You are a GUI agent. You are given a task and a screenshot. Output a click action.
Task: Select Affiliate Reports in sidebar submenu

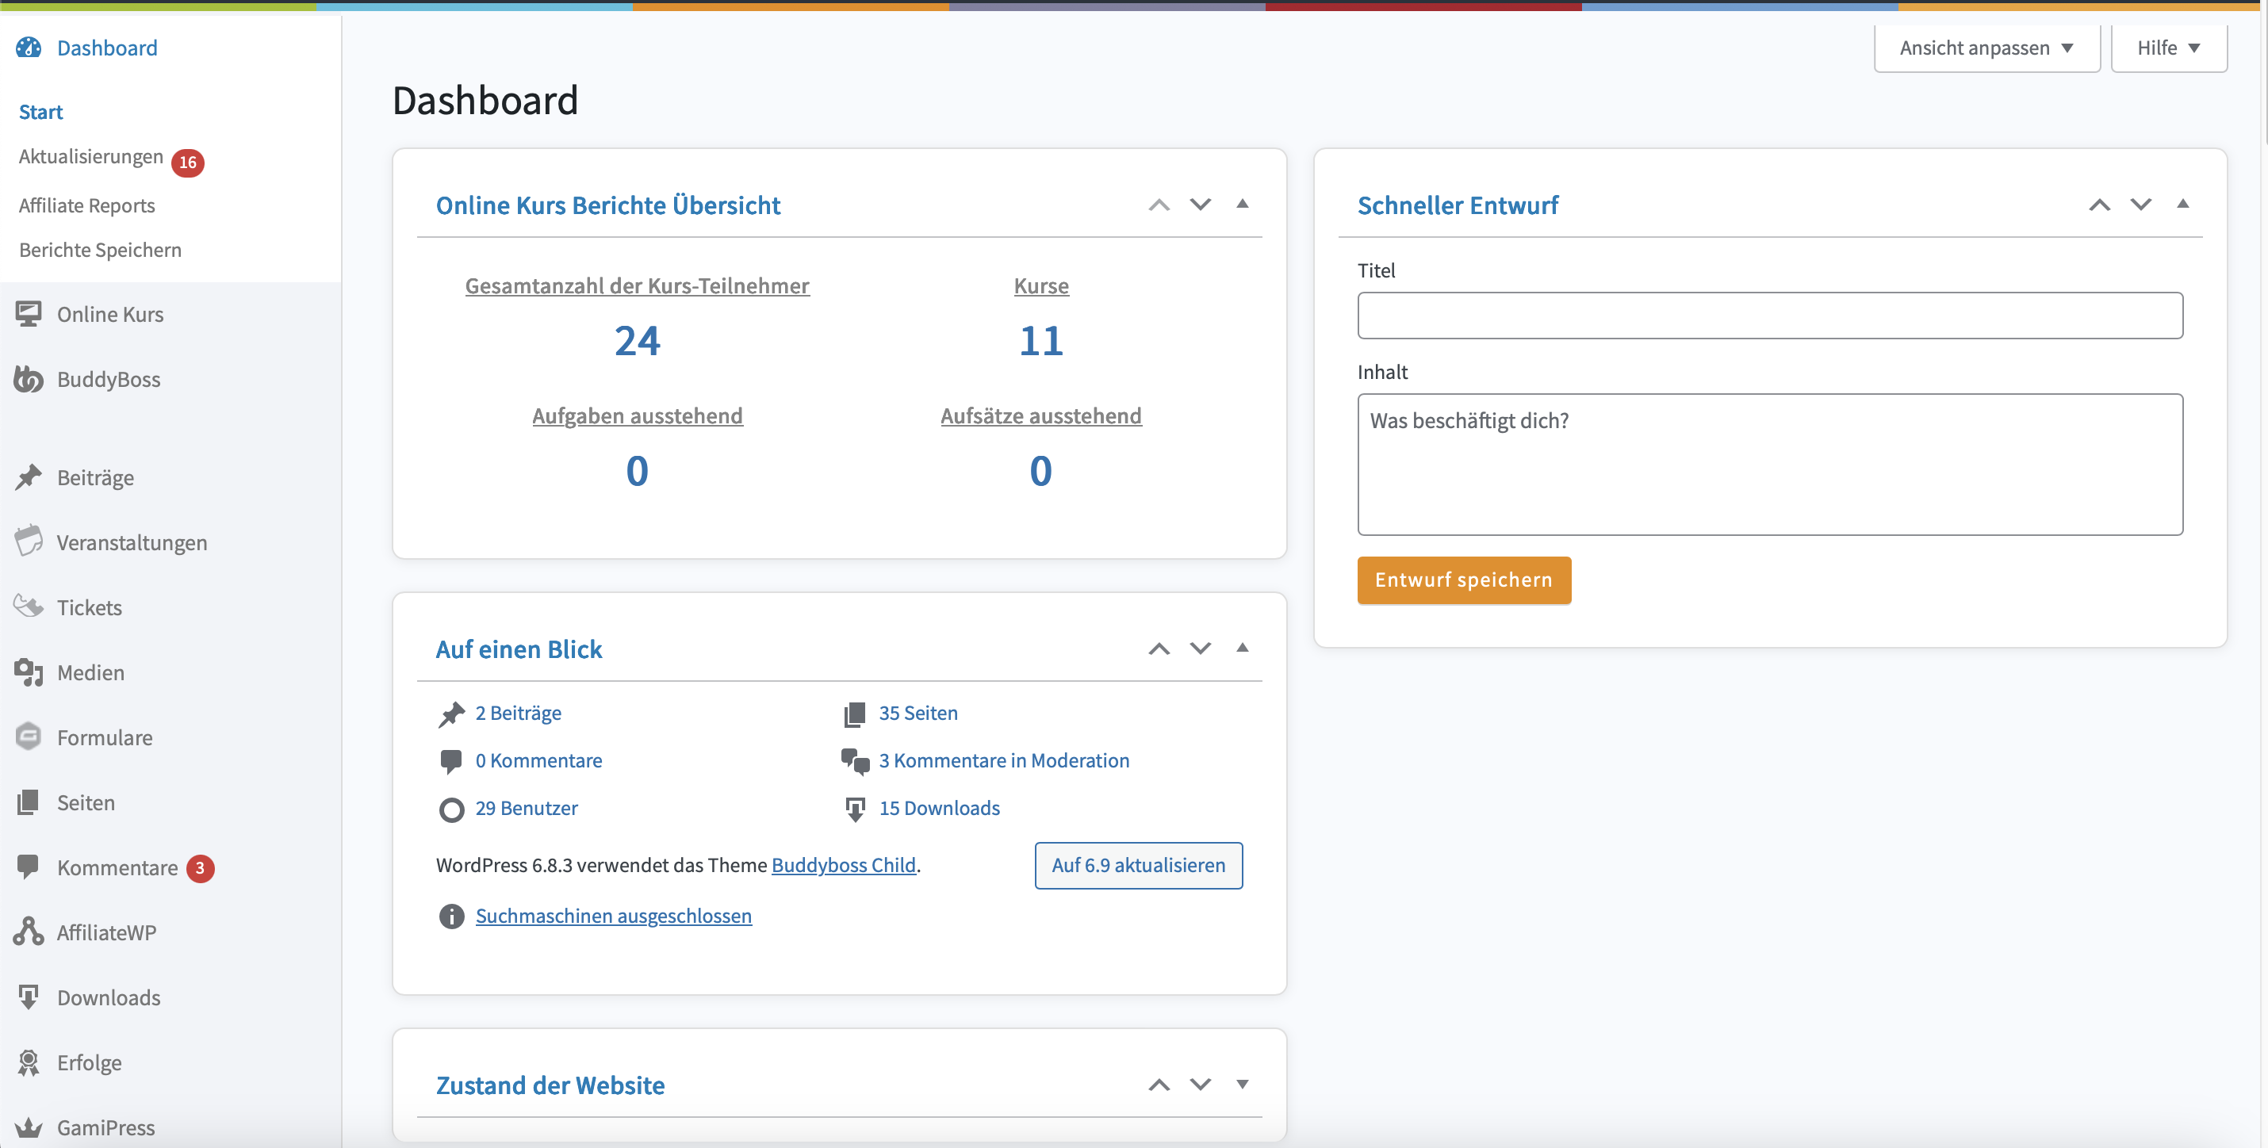coord(86,205)
